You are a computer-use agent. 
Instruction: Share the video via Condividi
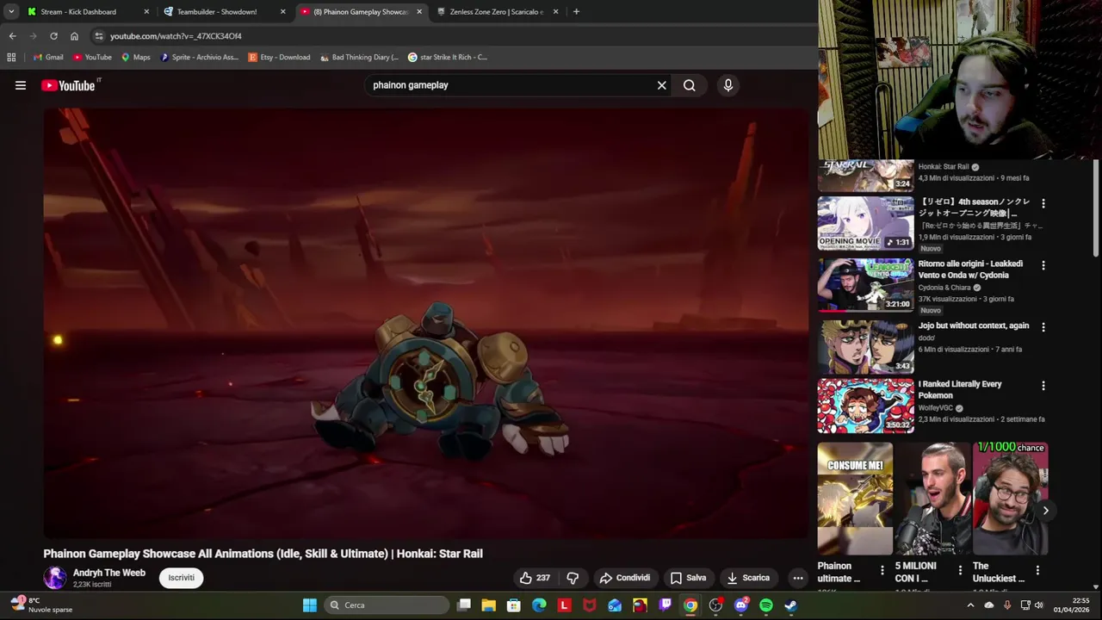coord(625,578)
